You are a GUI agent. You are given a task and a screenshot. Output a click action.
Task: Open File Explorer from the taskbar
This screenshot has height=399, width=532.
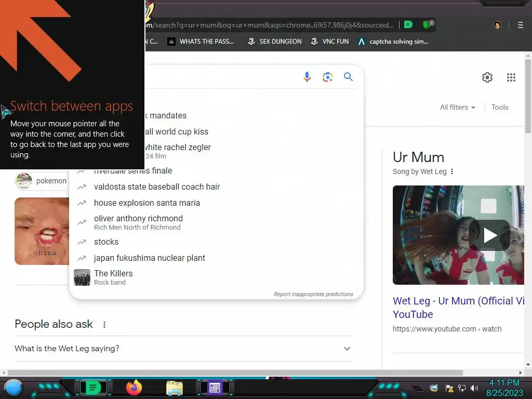tap(175, 388)
